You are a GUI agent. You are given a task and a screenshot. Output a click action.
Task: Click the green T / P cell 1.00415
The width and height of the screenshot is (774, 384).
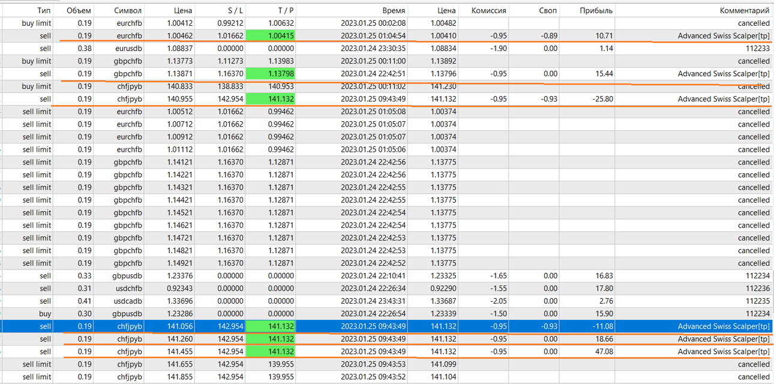[x=270, y=36]
